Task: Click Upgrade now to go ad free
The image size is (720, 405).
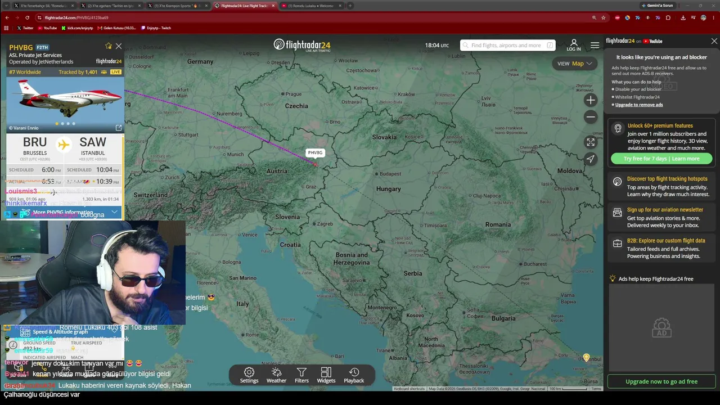Action: pyautogui.click(x=661, y=381)
